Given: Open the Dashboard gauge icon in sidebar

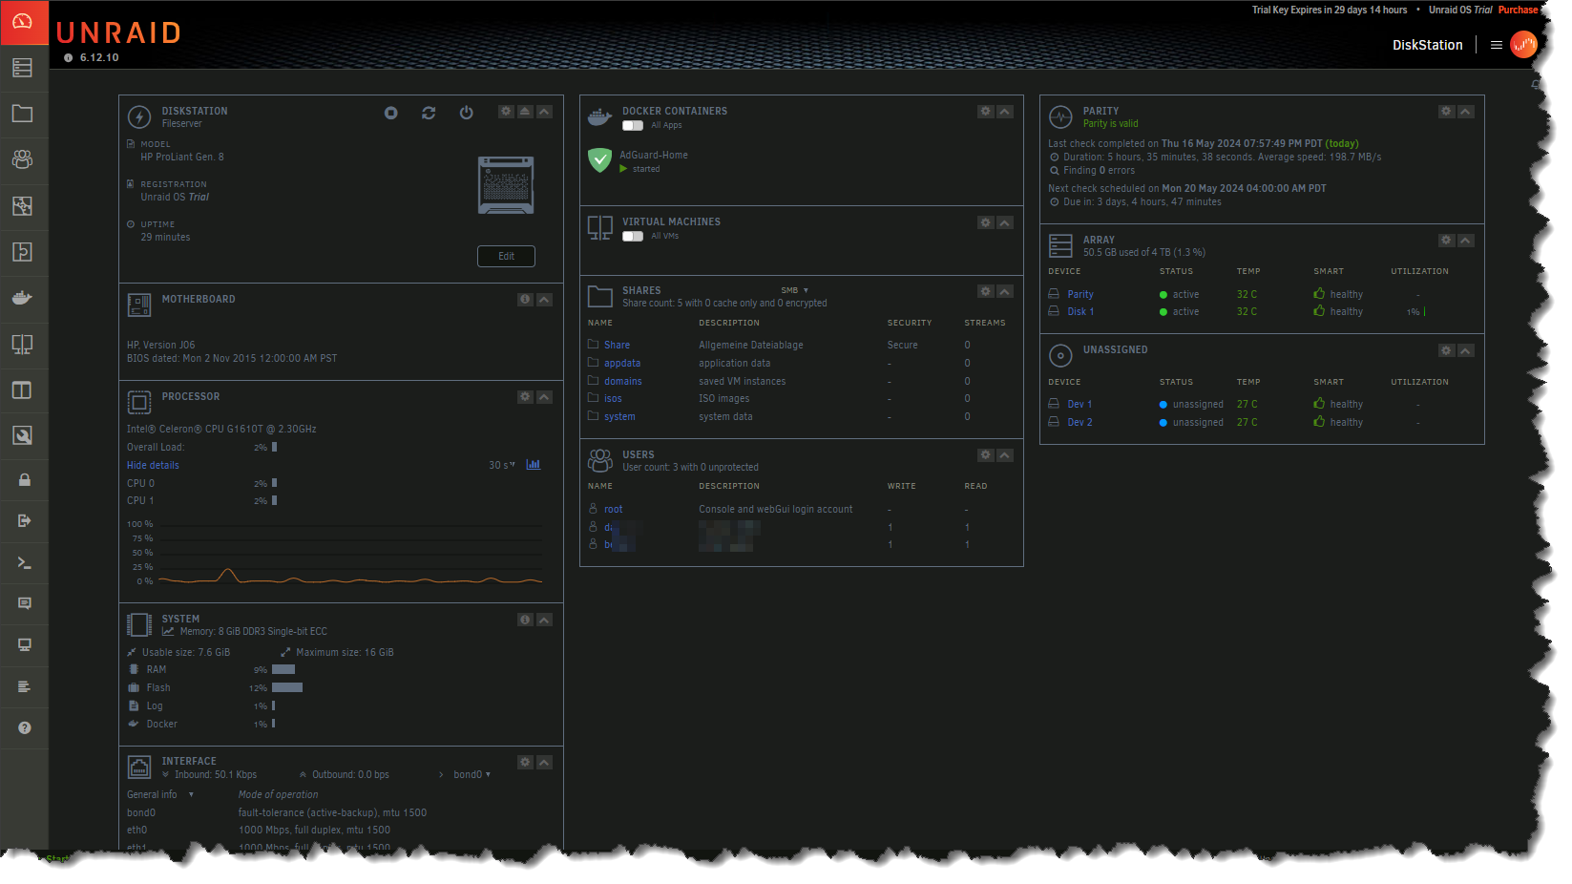Looking at the screenshot, I should point(23,22).
